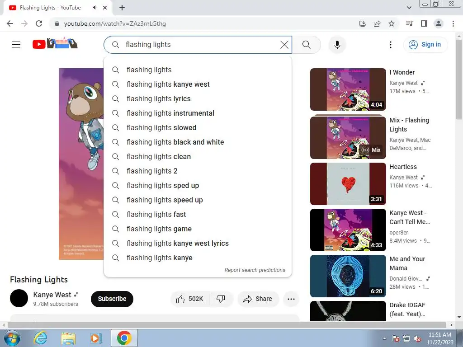Open the muted volume tray icon

coord(418,339)
